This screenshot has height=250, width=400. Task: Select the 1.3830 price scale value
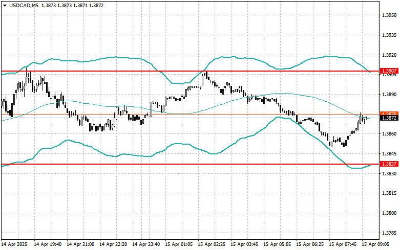point(389,174)
